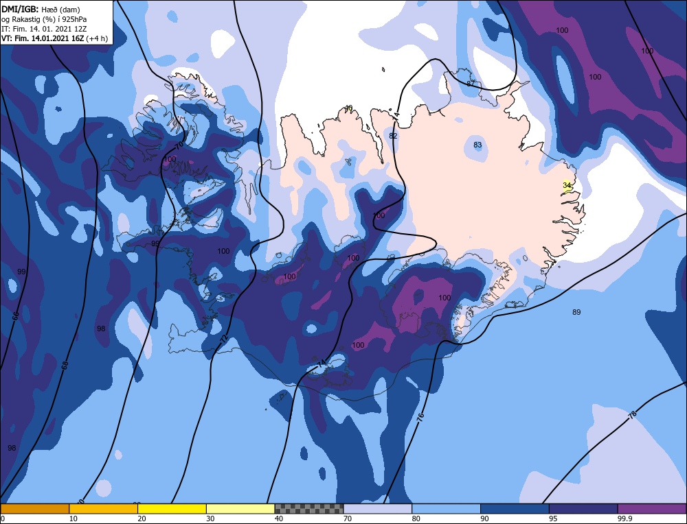
Task: Click the yellow-highlighted '34' humidity value
Action: point(567,185)
